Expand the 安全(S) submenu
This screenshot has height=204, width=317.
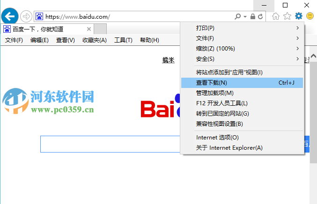[242, 59]
